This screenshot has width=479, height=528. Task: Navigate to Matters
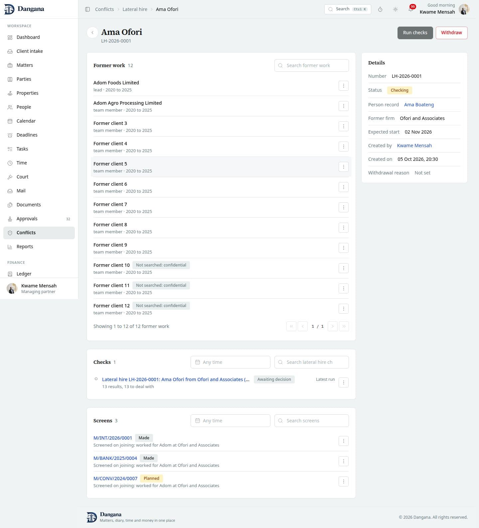tap(39, 65)
